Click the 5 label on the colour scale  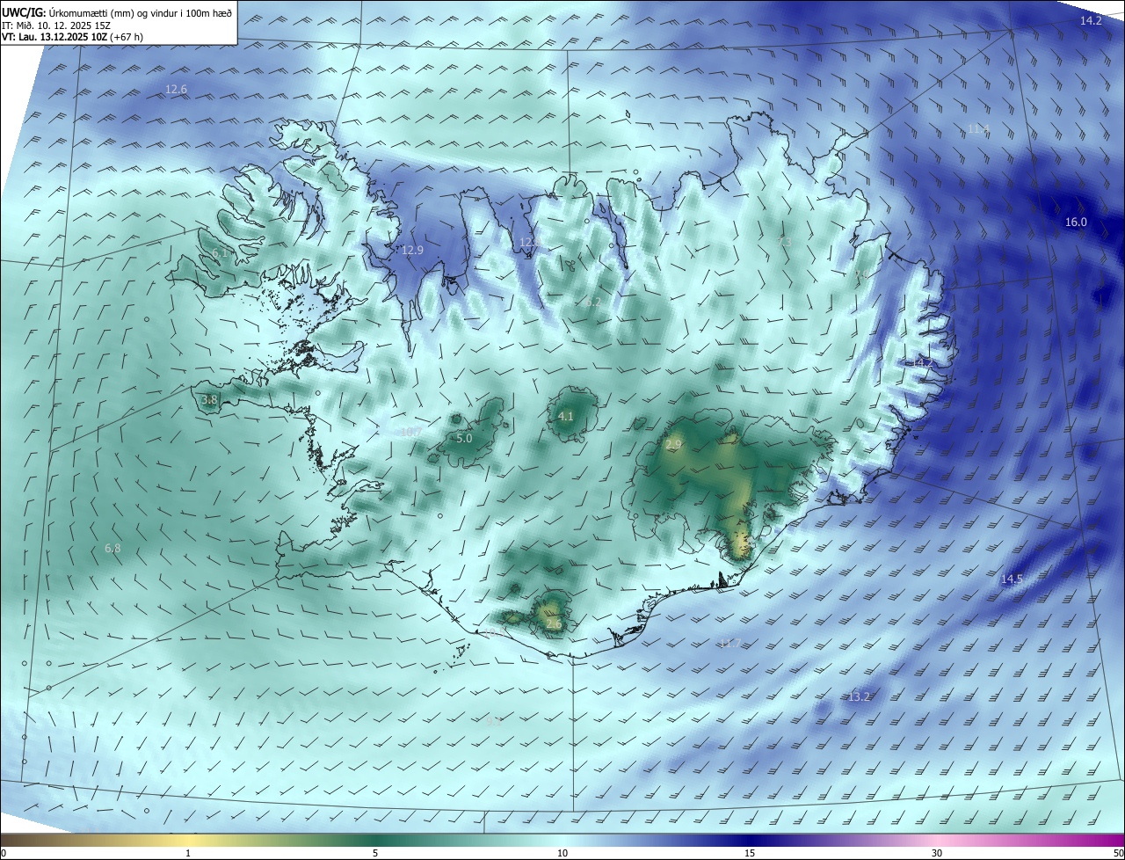point(375,853)
